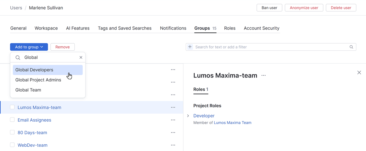Select the 80 Days-team checkbox

click(x=13, y=132)
